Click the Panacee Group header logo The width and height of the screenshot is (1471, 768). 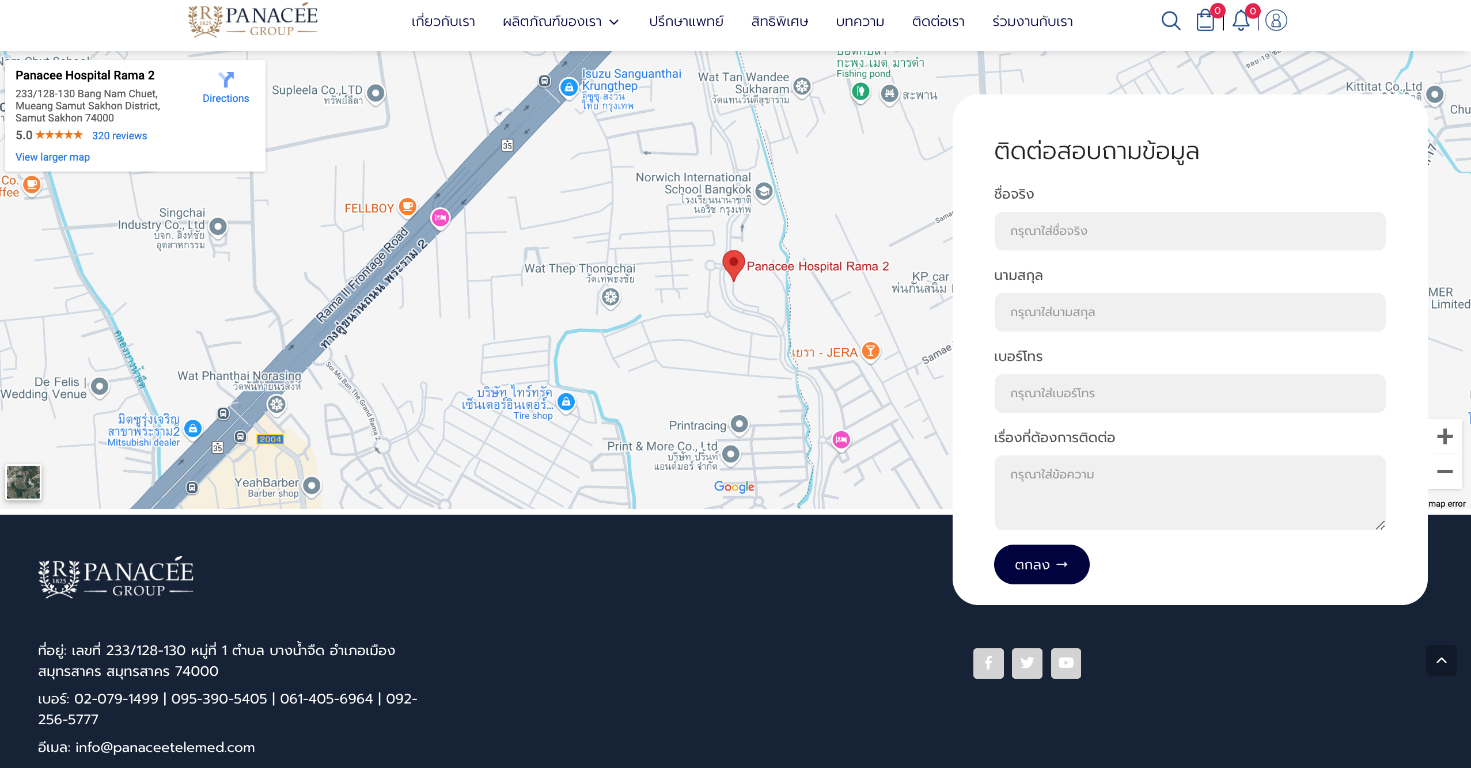point(252,21)
